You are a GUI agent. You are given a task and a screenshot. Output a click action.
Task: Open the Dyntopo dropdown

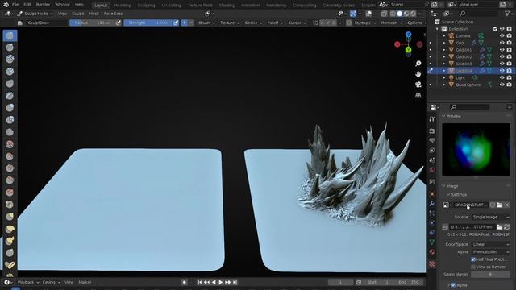(x=365, y=23)
